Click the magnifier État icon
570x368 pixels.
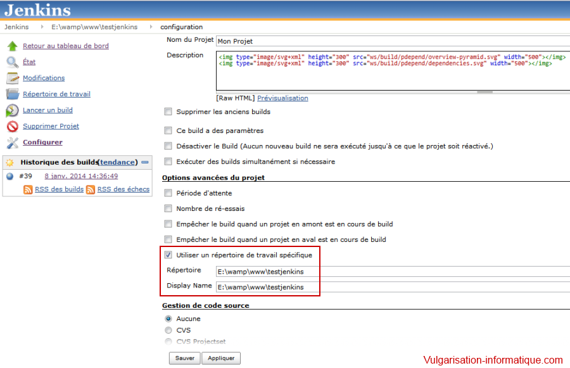tap(13, 62)
